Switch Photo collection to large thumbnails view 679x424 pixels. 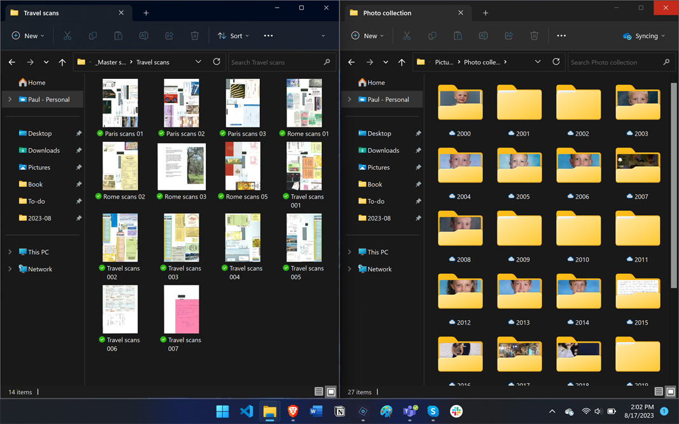(671, 392)
